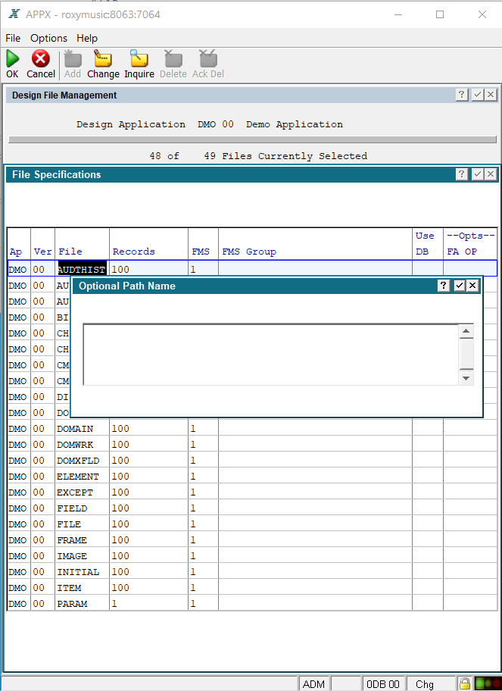
Task: Click Records value 1 in PARAM row
Action: pyautogui.click(x=148, y=603)
